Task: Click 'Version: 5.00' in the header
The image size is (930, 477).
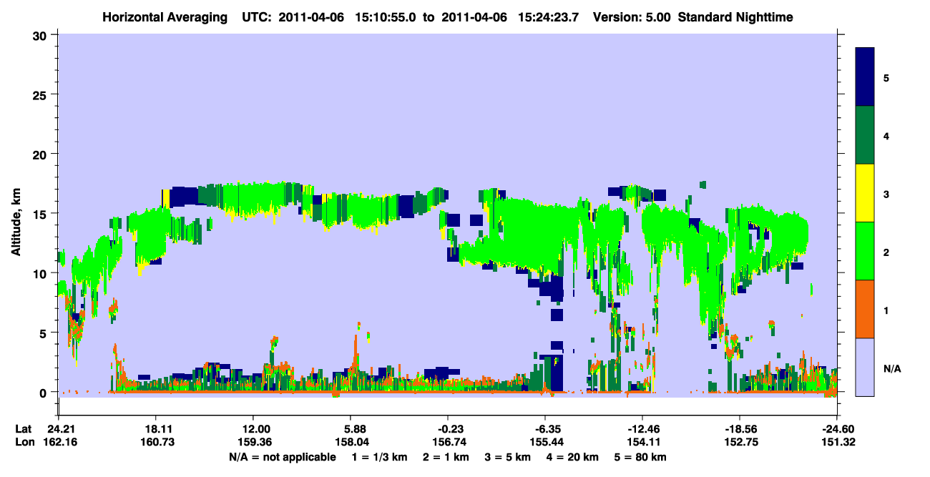Action: point(632,16)
